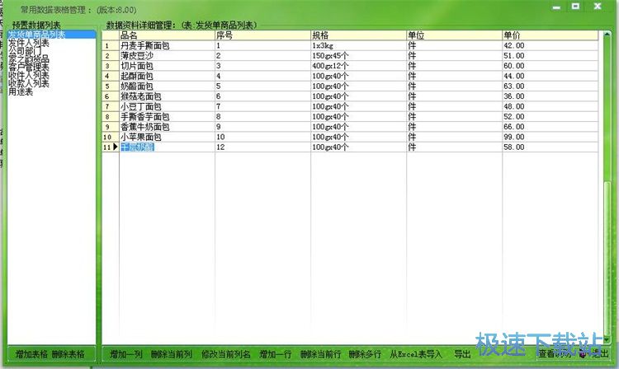Select the 小苹果面包 cell

point(167,137)
